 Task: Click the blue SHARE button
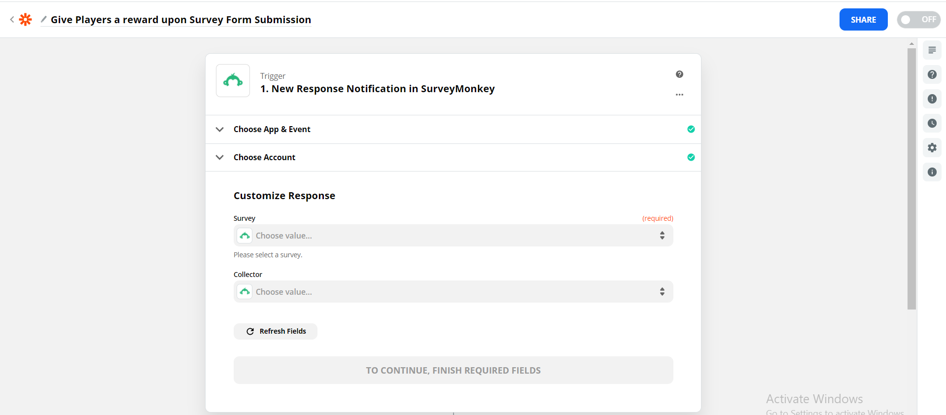tap(863, 20)
